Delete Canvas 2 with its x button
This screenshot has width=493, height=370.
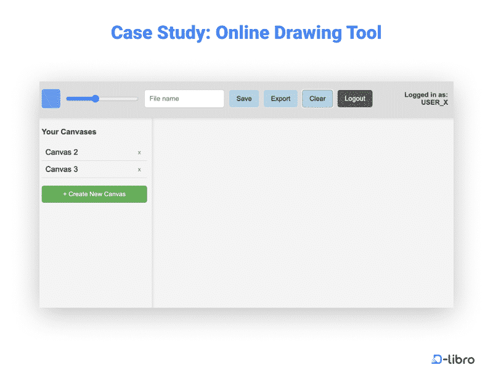pos(139,152)
